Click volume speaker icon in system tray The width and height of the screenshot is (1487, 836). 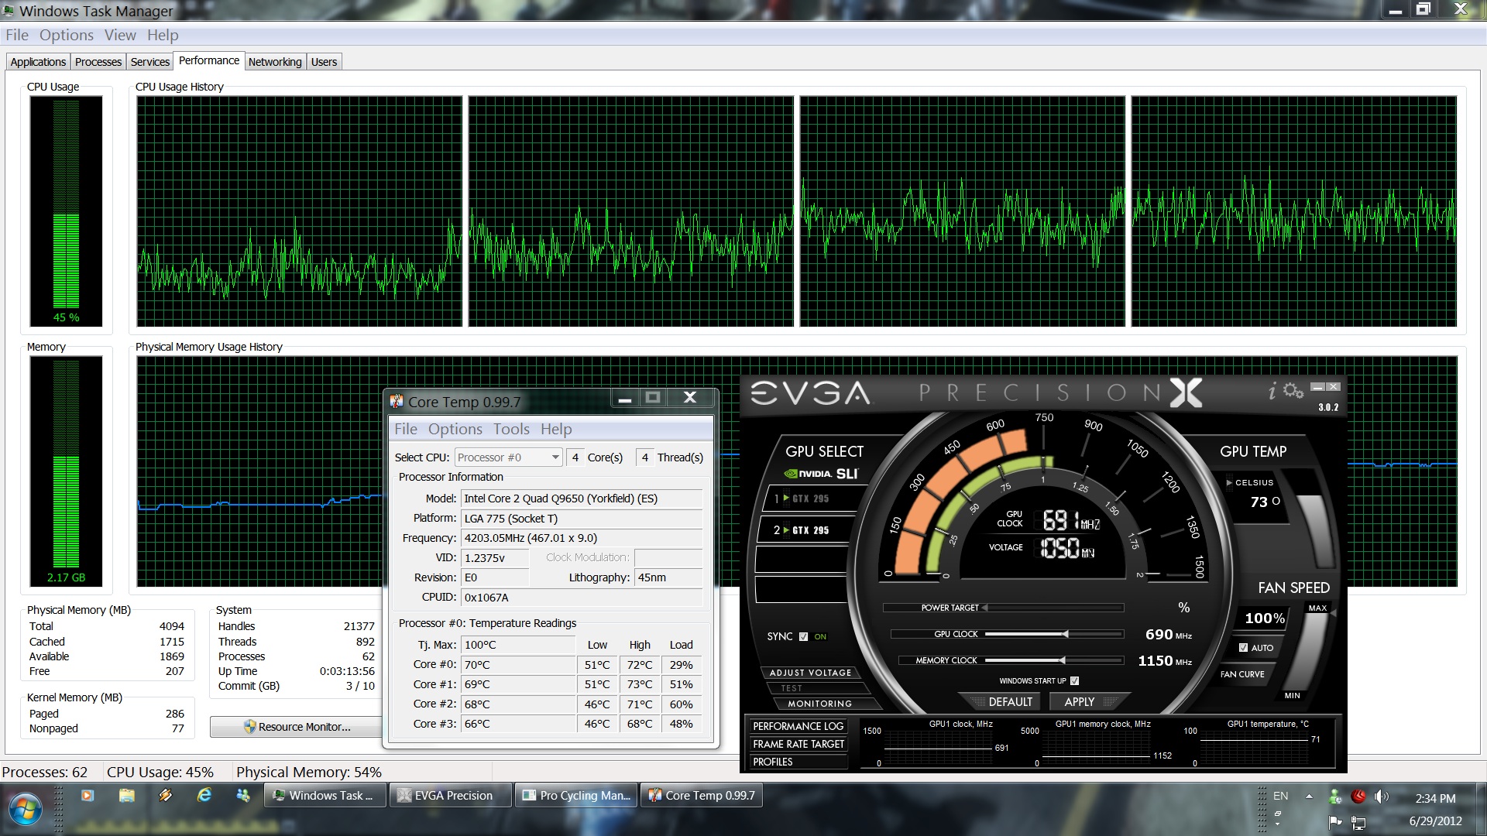(1381, 797)
